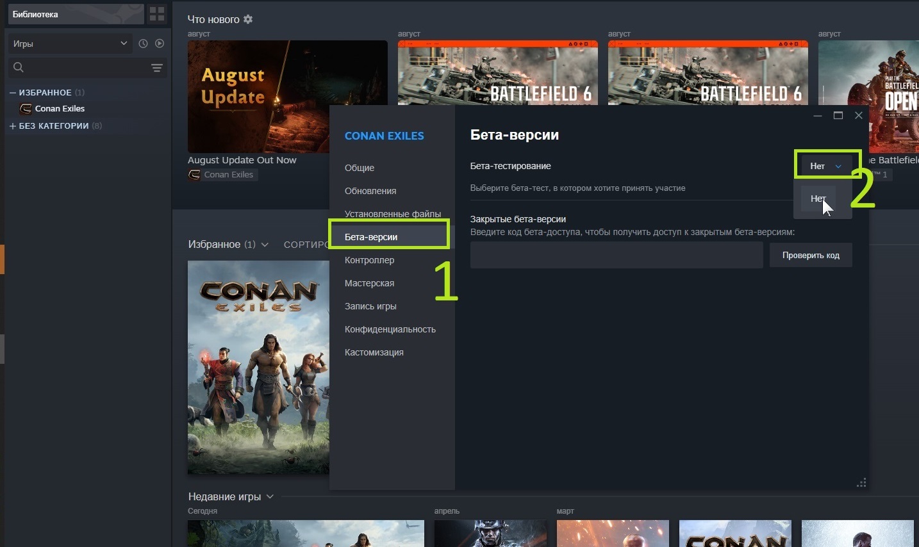
Task: Click the library search magnifier icon
Action: (x=19, y=67)
